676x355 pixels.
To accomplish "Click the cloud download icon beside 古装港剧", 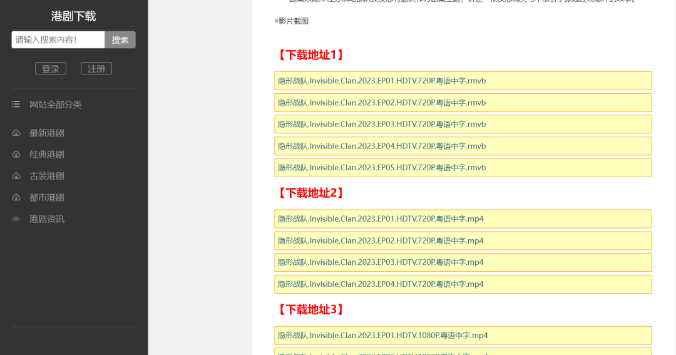I will 16,176.
